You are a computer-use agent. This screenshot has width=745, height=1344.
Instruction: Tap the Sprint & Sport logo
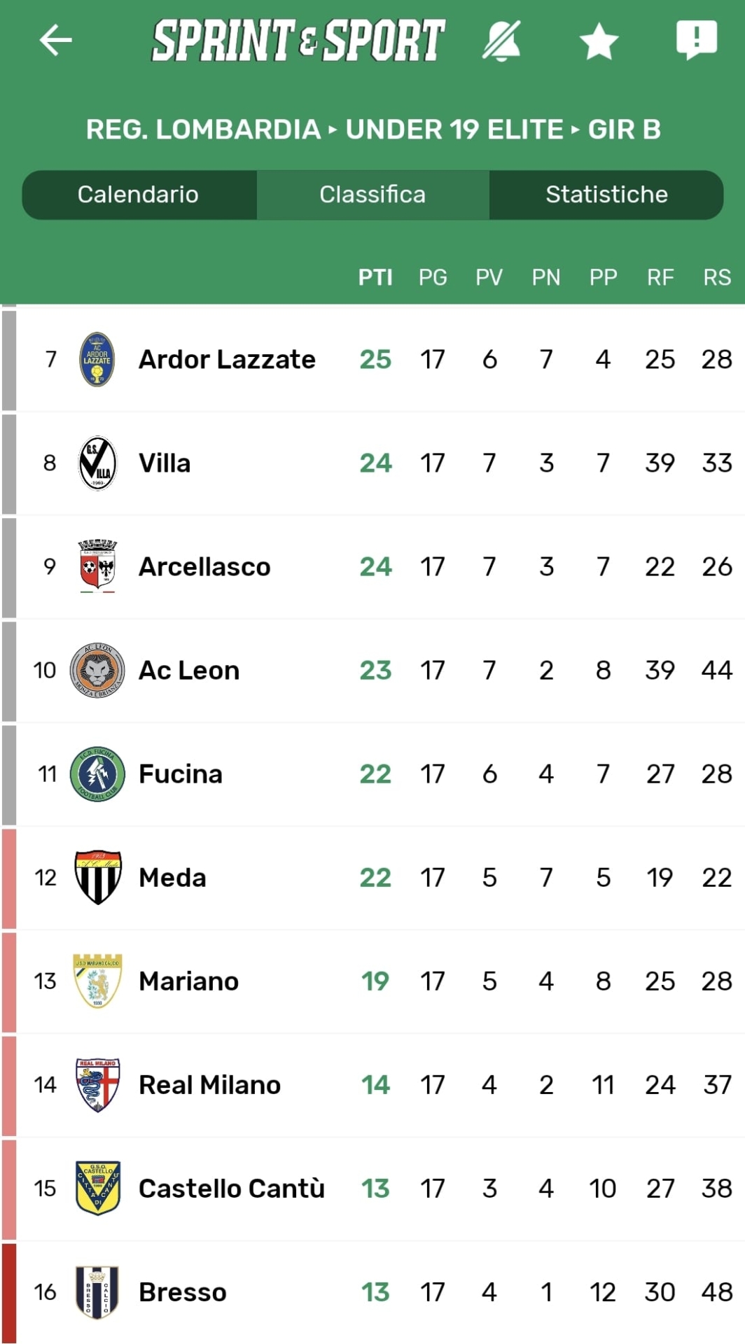[298, 40]
